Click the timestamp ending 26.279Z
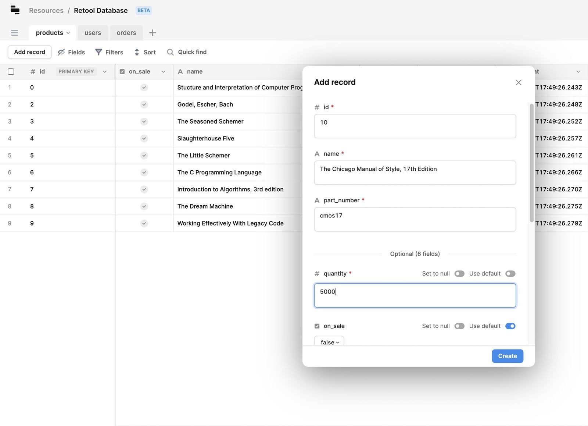The image size is (588, 426). 559,223
